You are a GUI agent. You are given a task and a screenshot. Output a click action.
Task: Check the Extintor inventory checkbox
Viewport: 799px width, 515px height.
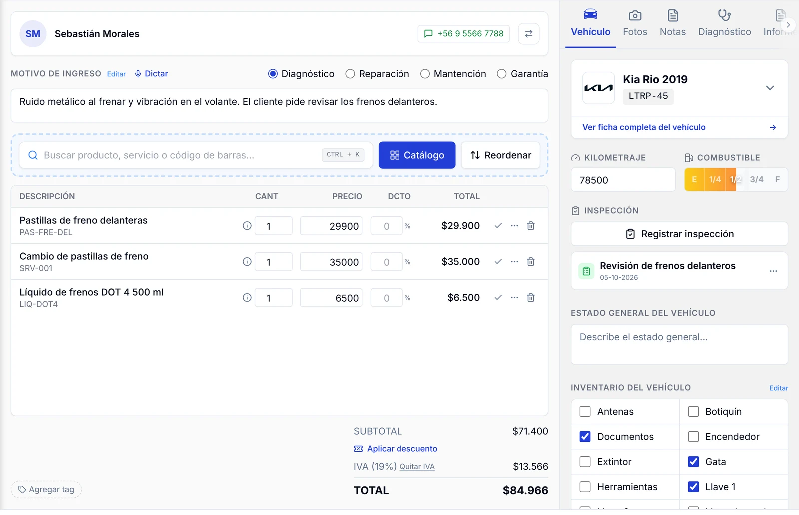[x=585, y=462]
